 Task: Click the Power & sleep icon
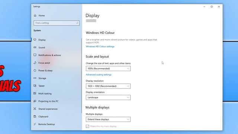(35, 70)
